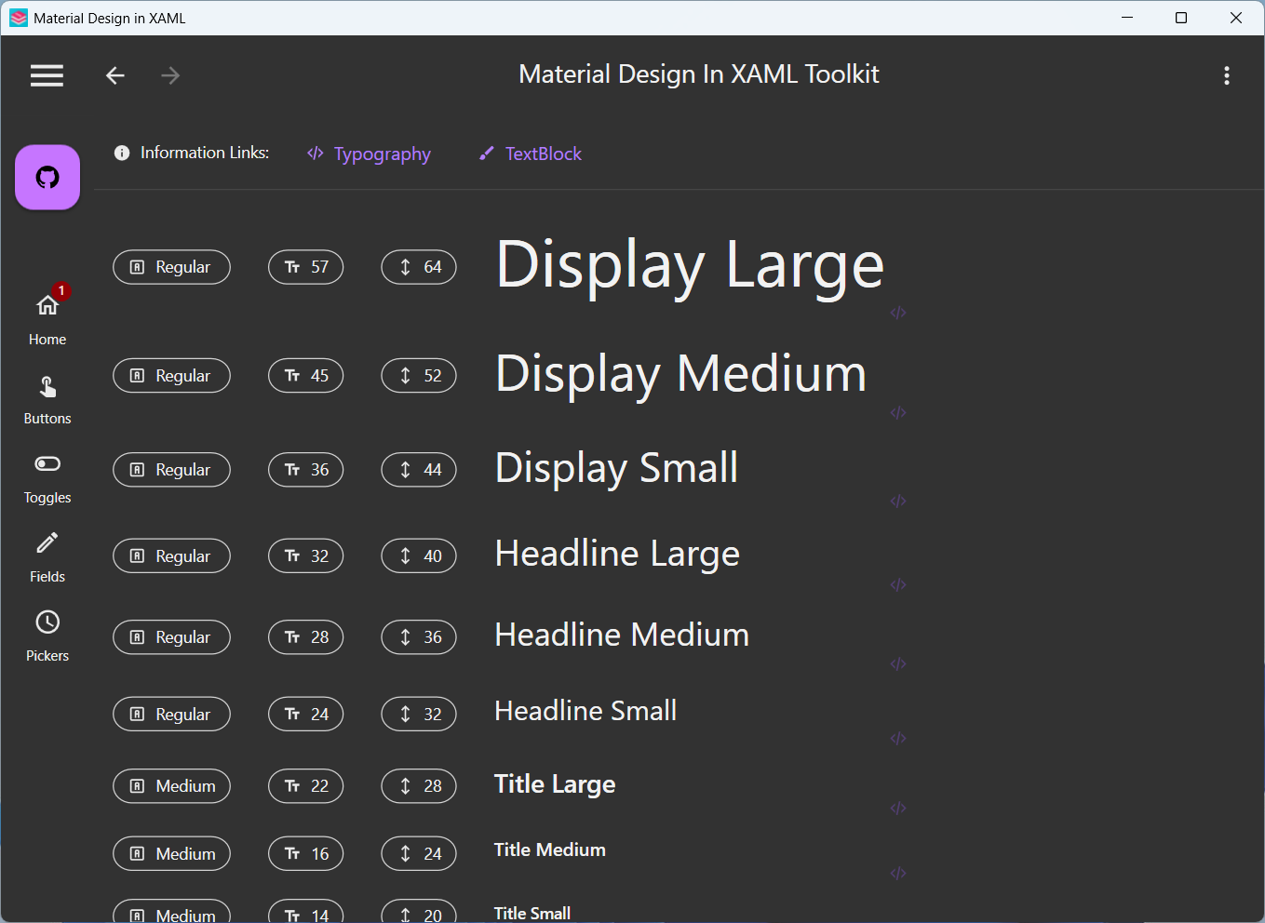
Task: Show XAML snippet for Display Medium
Action: 898,412
